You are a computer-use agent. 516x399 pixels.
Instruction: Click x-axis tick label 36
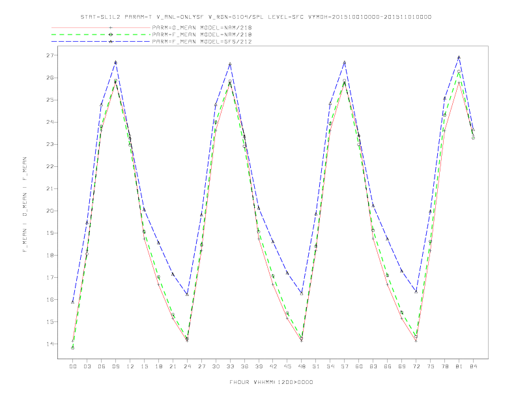244,366
